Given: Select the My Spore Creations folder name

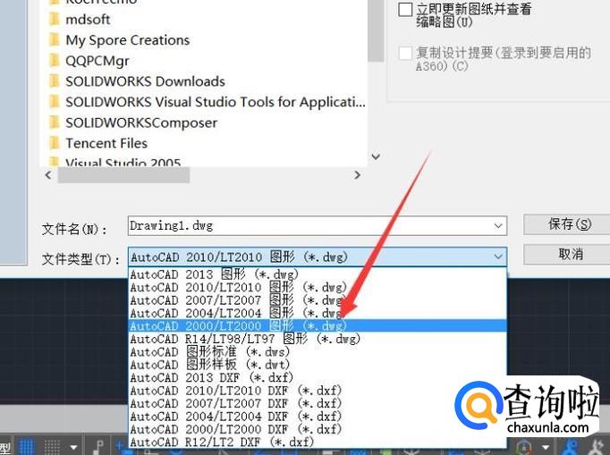Looking at the screenshot, I should [x=128, y=40].
